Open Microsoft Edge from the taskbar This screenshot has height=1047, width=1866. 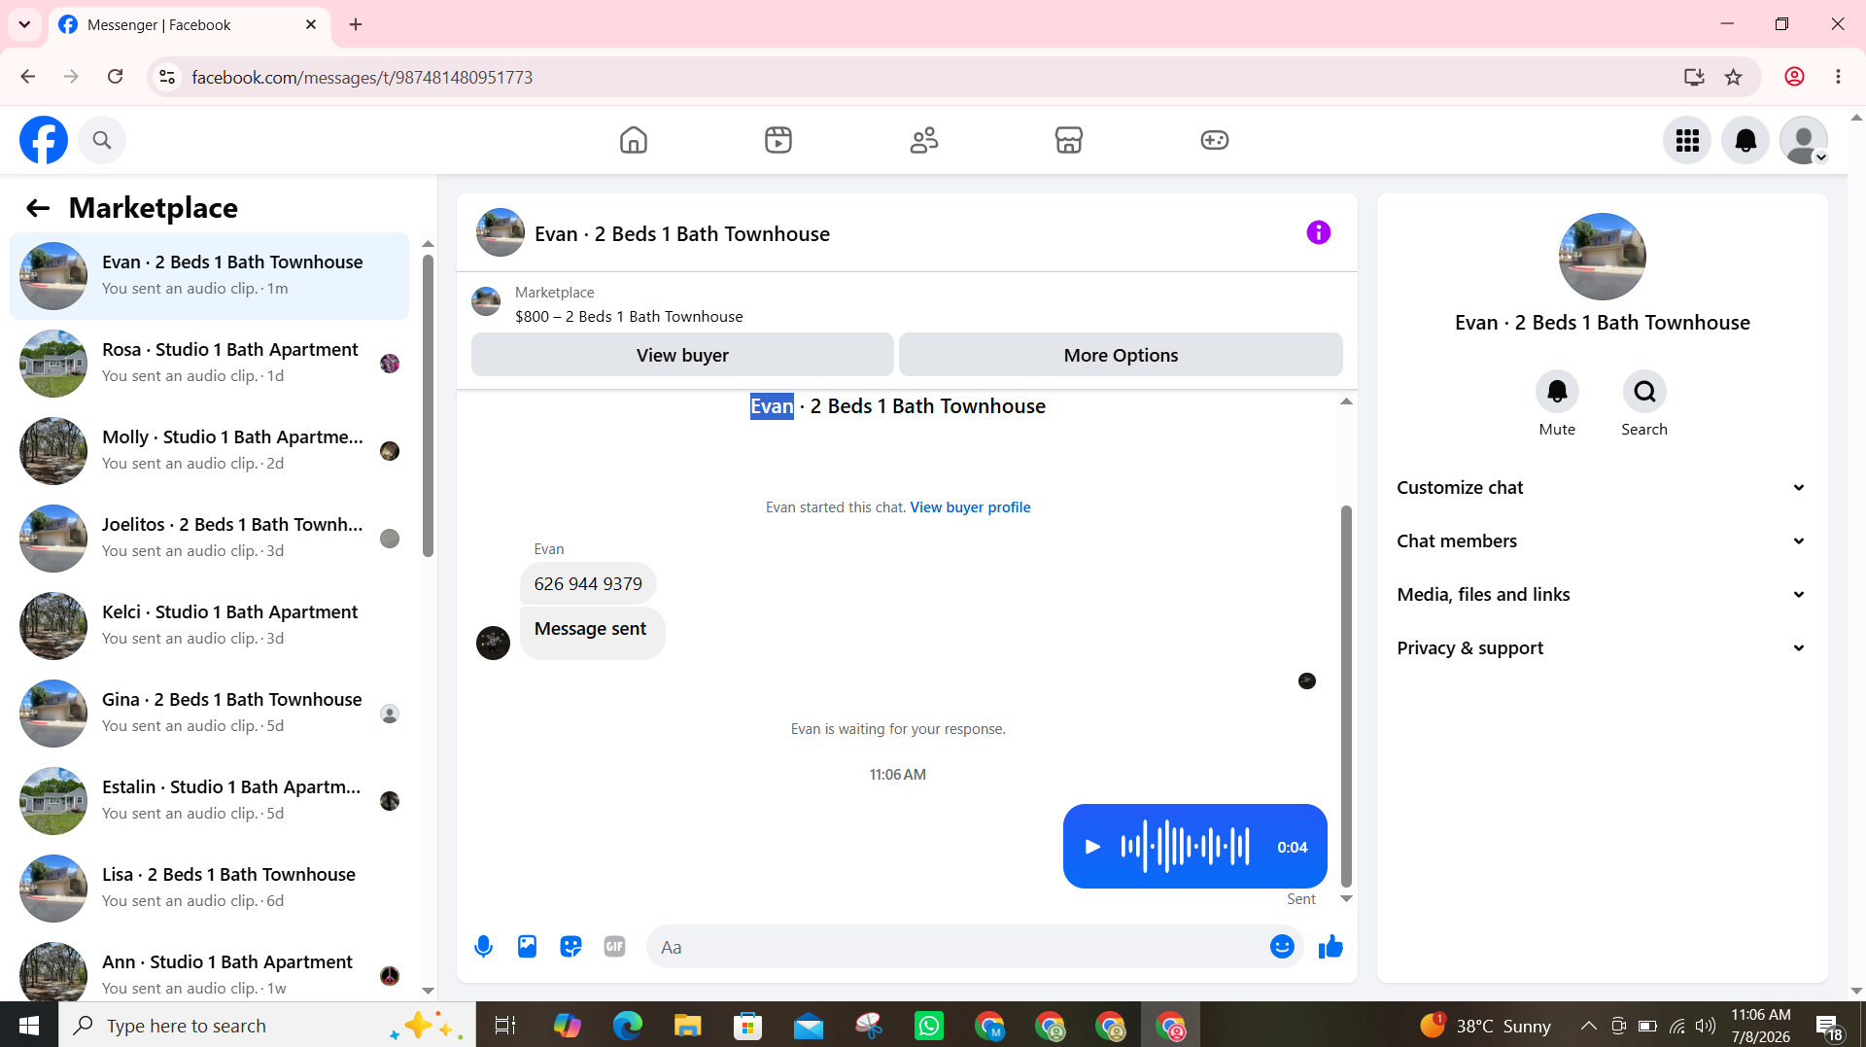click(x=628, y=1026)
